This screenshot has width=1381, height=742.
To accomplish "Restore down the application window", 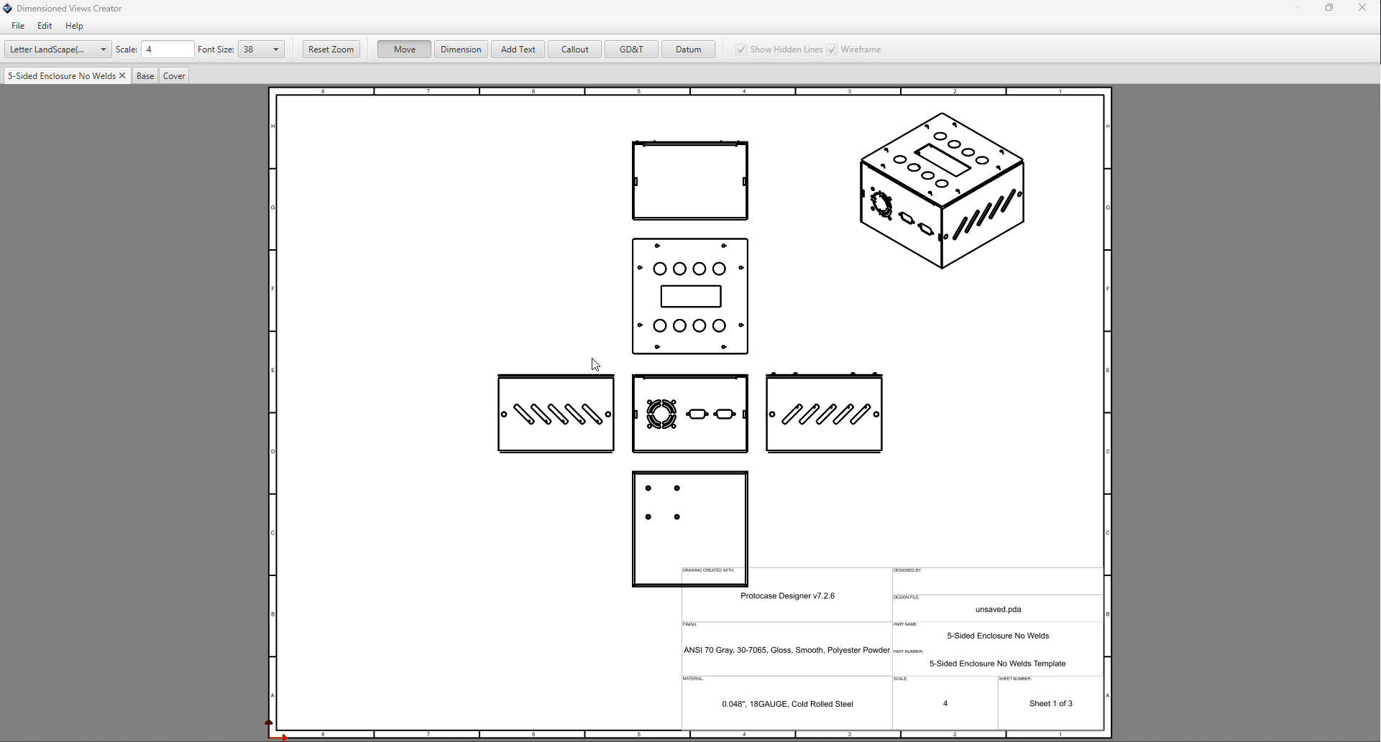I will coord(1329,8).
